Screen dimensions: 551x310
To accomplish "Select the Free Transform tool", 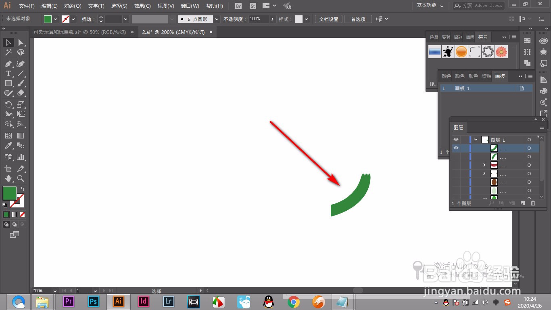I will pos(21,114).
